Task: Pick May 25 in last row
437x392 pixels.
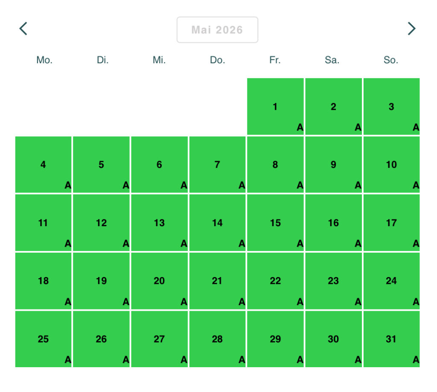Action: click(44, 339)
